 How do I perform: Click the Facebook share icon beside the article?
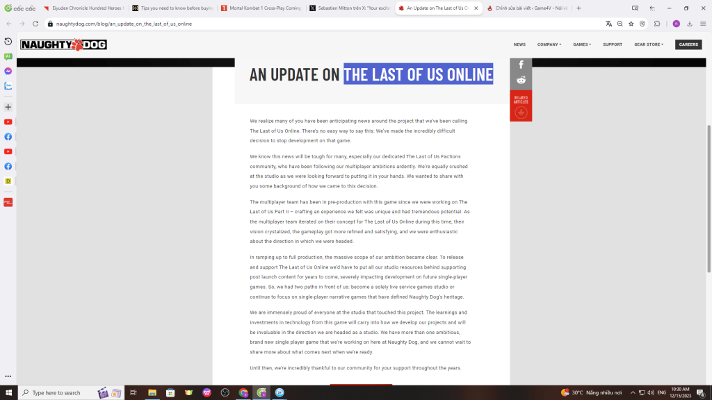[x=521, y=65]
